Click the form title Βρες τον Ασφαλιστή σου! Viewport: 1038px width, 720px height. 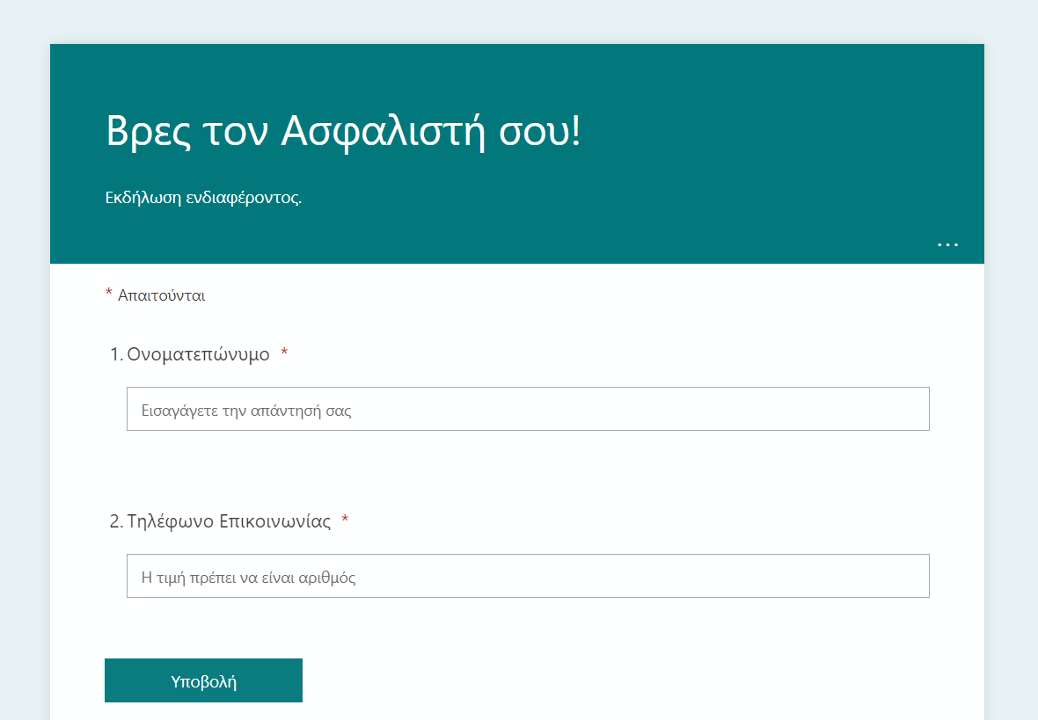click(343, 132)
